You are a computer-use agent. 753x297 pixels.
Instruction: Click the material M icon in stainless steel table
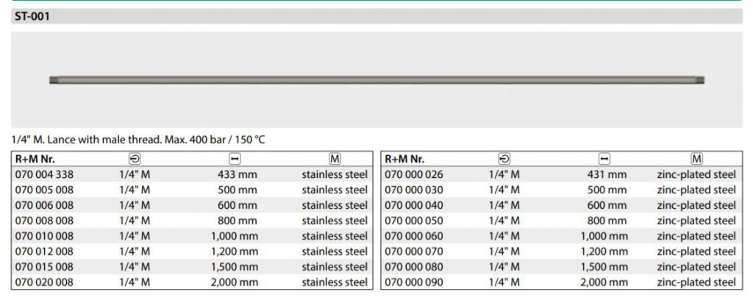[335, 158]
